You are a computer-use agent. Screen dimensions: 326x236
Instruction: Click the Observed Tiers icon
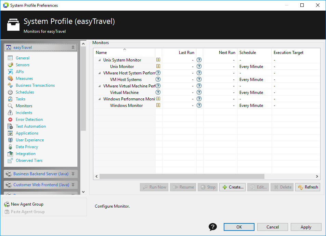pyautogui.click(x=10, y=161)
